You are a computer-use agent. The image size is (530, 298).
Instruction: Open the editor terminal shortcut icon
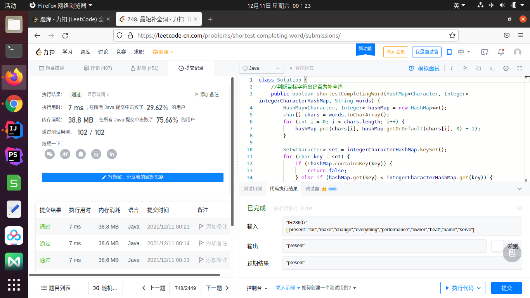pos(492,68)
